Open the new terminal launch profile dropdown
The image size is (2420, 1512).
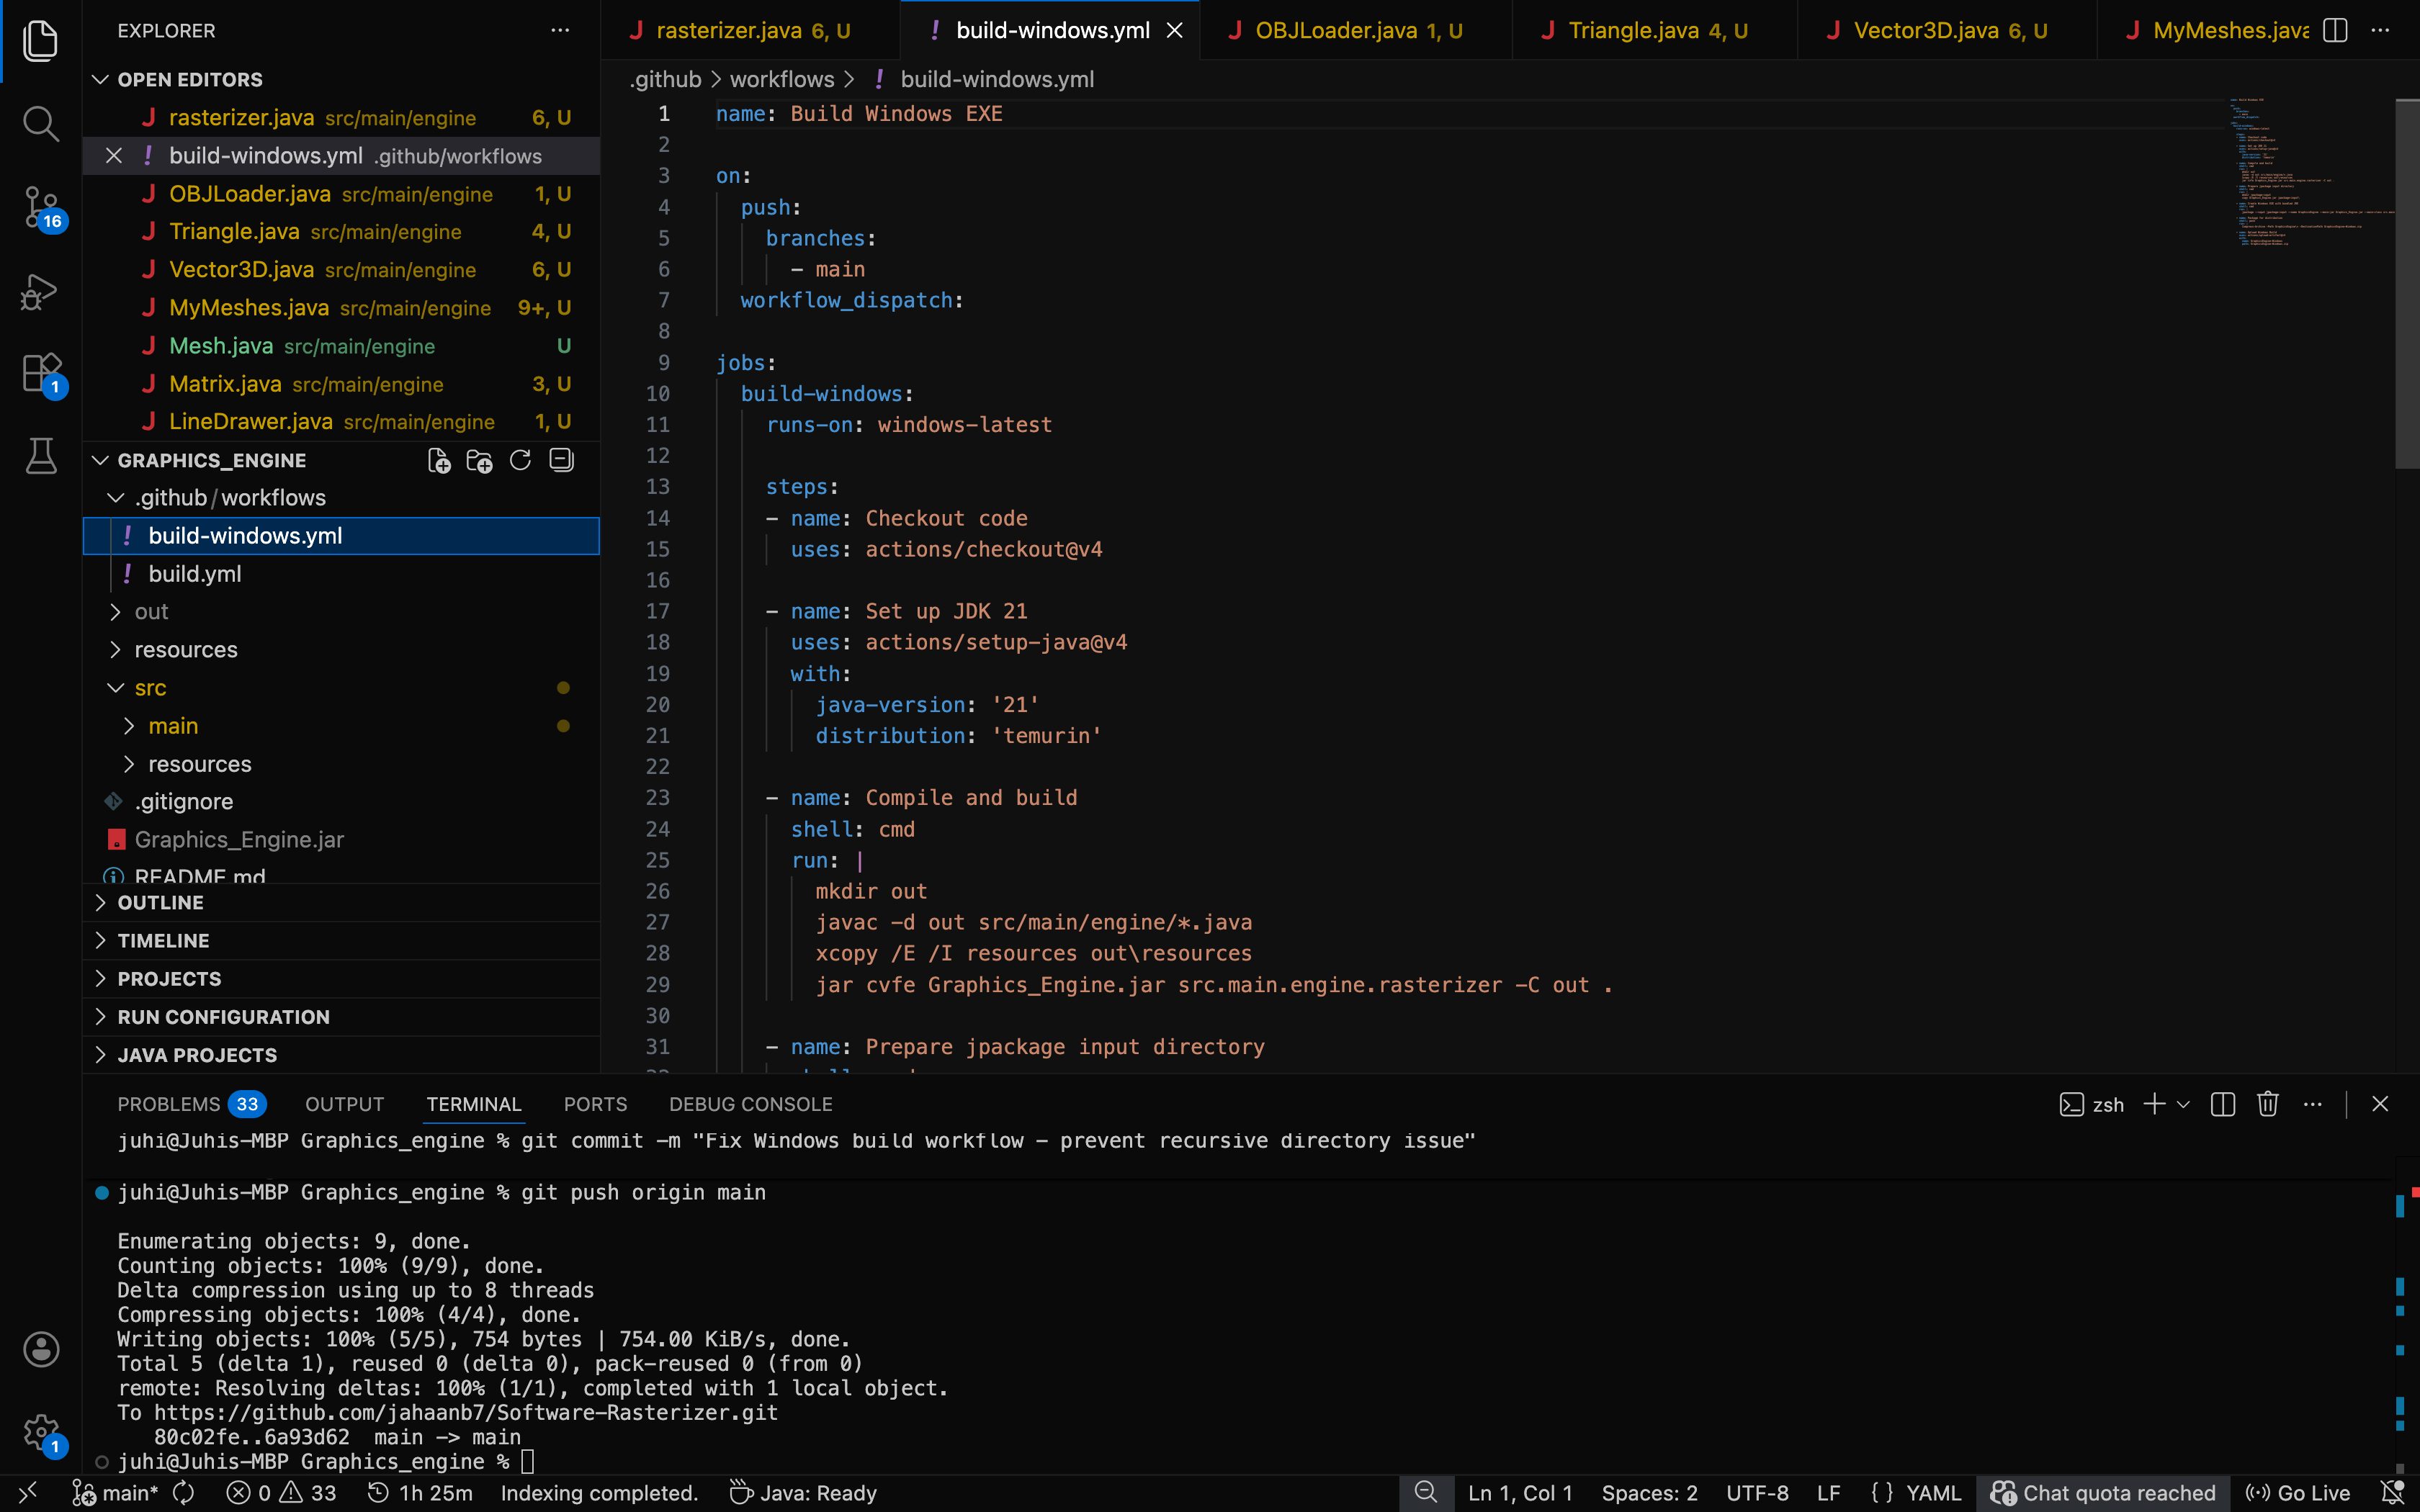2183,1104
